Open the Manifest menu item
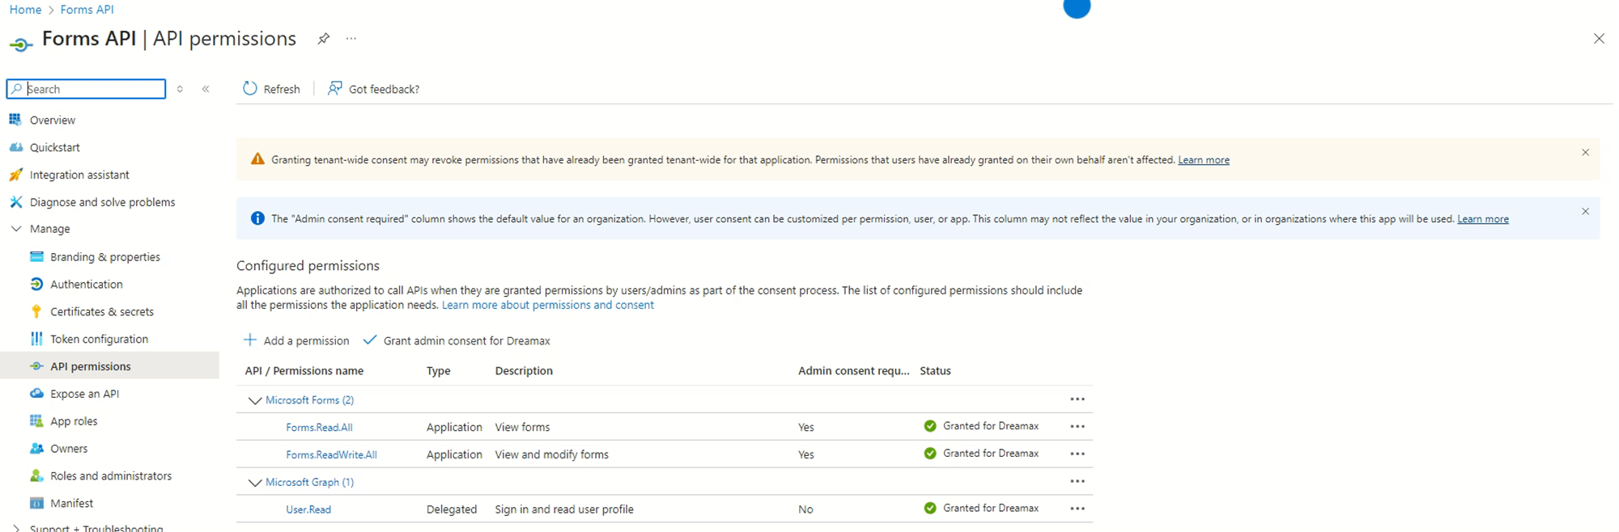Image resolution: width=1619 pixels, height=532 pixels. pyautogui.click(x=71, y=503)
